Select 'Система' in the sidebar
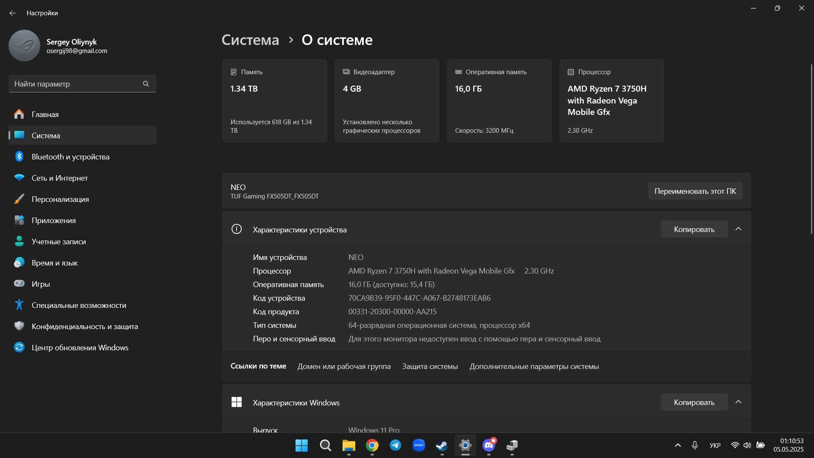This screenshot has width=814, height=458. [x=82, y=135]
